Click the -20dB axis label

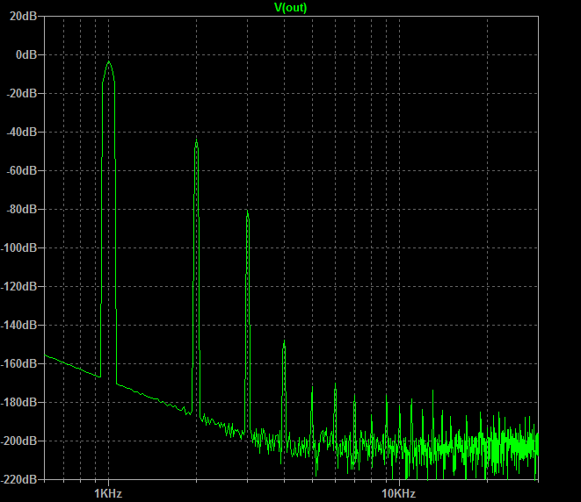22,93
